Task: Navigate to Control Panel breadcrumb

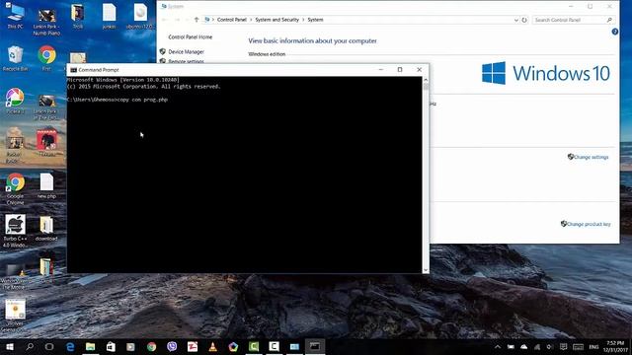Action: tap(232, 20)
